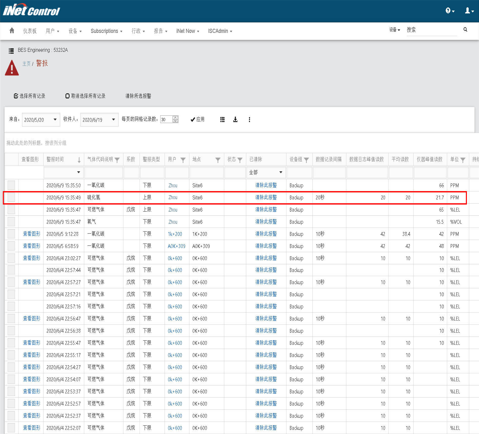Select checkbox for 2020/6/5 9:12:28 row
479x434 pixels.
point(11,234)
